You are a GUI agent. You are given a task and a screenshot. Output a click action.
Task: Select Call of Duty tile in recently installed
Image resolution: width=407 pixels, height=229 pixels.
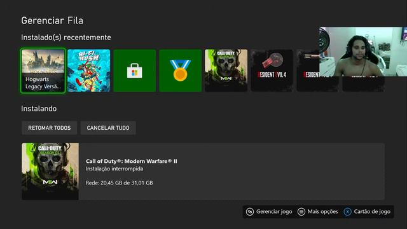226,71
